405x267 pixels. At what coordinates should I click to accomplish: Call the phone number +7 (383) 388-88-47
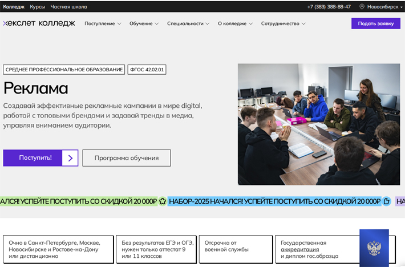(329, 7)
